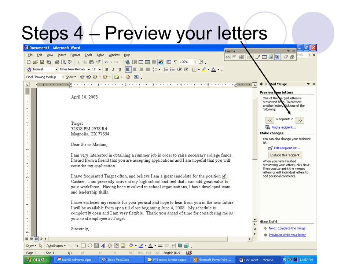Decrease paragraph indent
The image size is (352, 264).
pyautogui.click(x=179, y=70)
